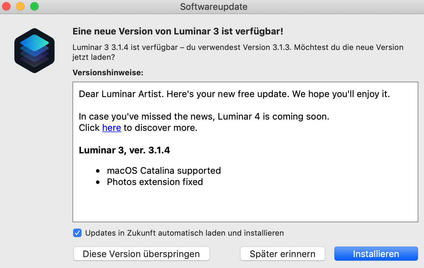Select the 'Photos extension fixed' bullet item
424x268 pixels.
(x=155, y=182)
